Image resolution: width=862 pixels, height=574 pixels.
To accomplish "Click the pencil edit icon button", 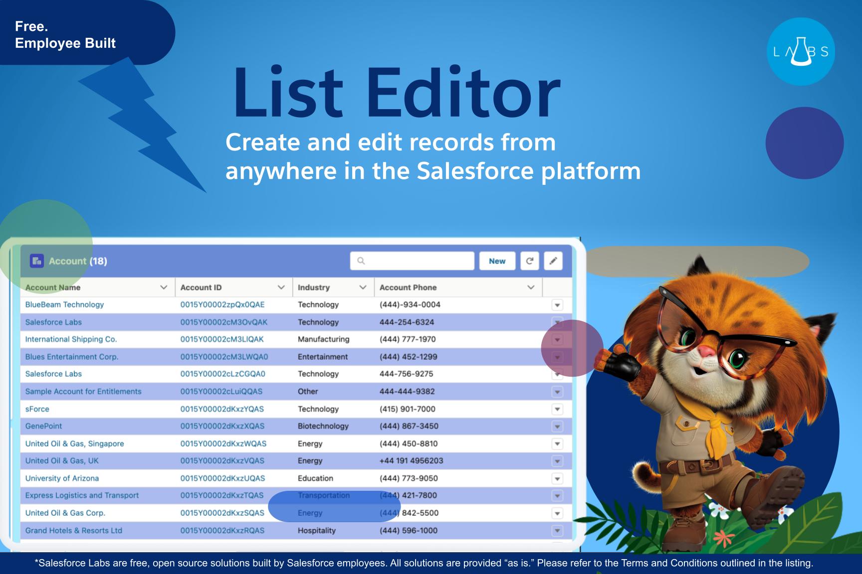I will [x=553, y=261].
